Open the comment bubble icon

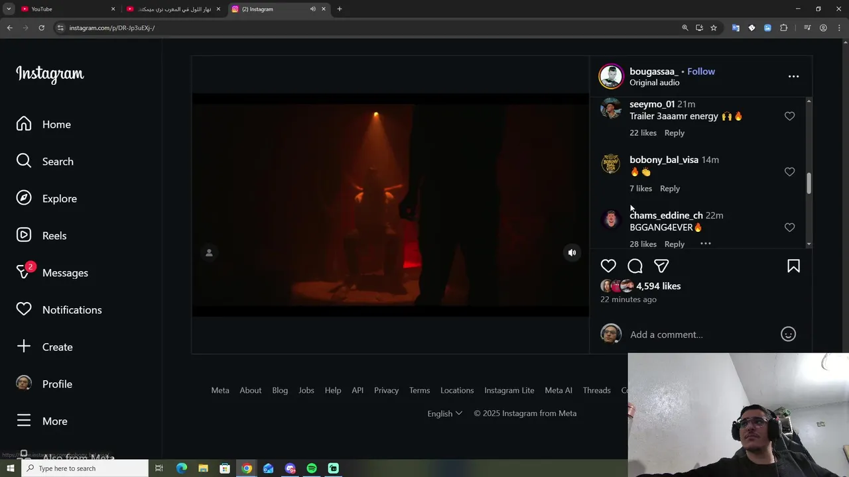point(635,266)
